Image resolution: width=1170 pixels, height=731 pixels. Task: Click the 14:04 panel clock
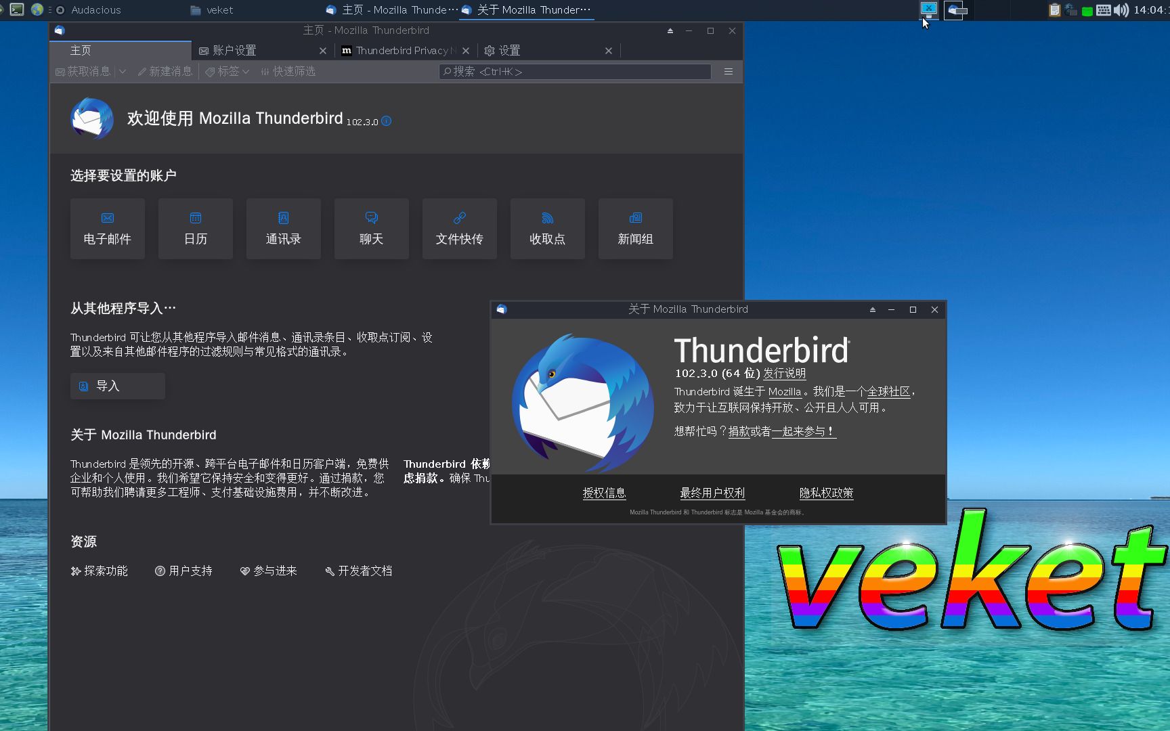point(1151,10)
